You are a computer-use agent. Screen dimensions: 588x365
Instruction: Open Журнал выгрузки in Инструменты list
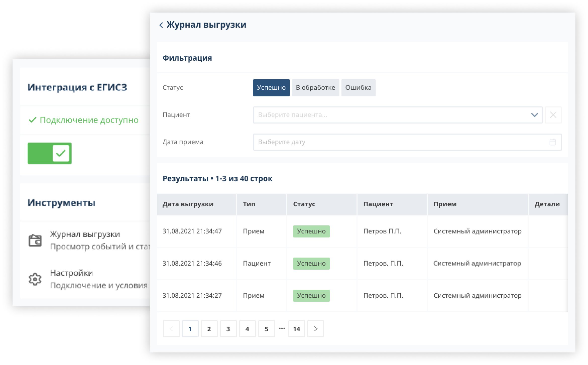(85, 234)
